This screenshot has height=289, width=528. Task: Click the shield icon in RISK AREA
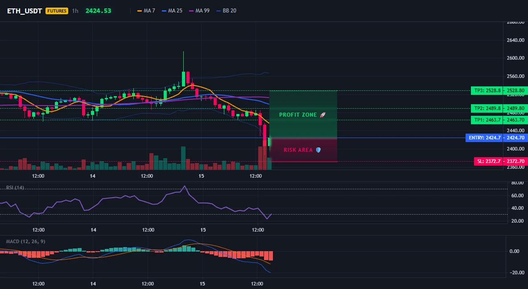click(318, 150)
